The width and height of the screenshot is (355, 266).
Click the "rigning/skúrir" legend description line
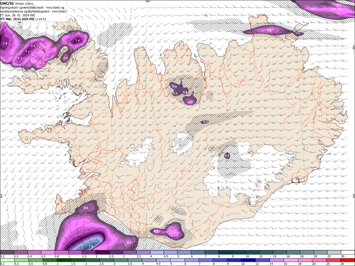click(x=32, y=7)
